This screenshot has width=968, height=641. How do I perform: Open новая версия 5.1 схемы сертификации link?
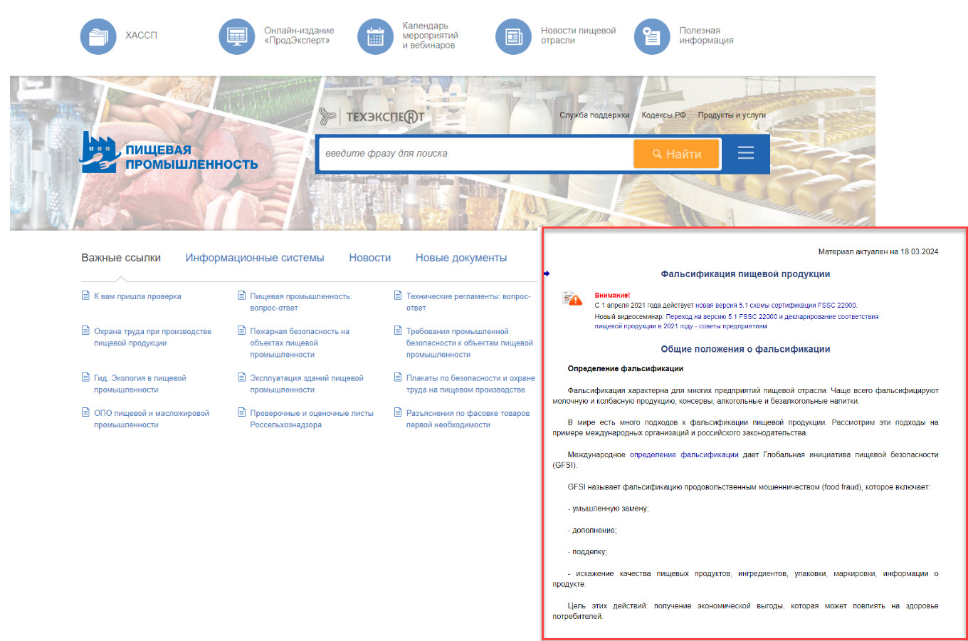click(x=776, y=306)
